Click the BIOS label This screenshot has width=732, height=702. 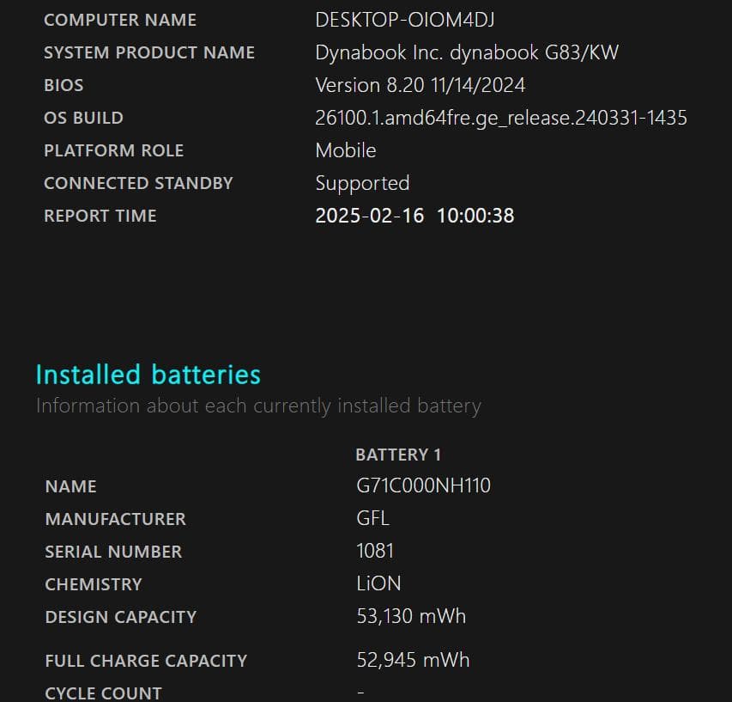pos(64,85)
